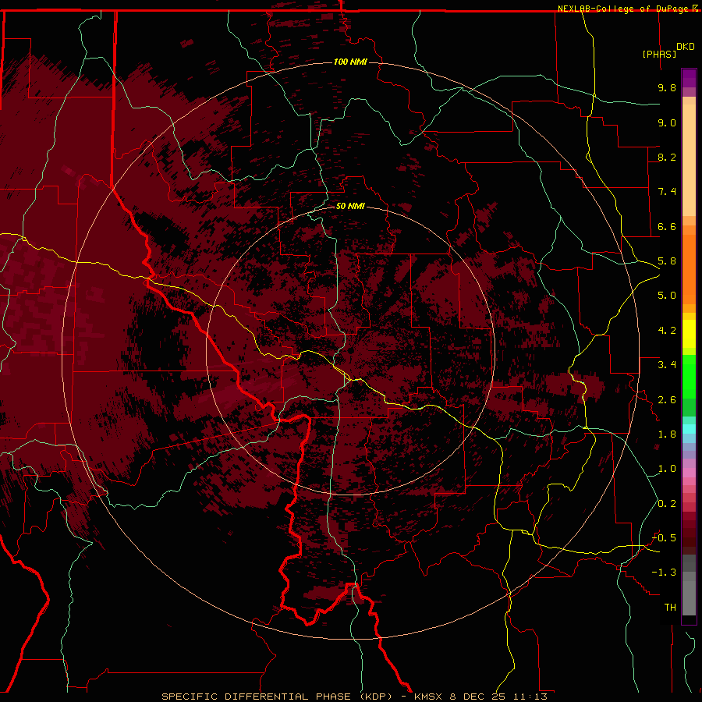Select the -1.3 value on color scale
Screen dimensions: 702x702
[x=664, y=573]
